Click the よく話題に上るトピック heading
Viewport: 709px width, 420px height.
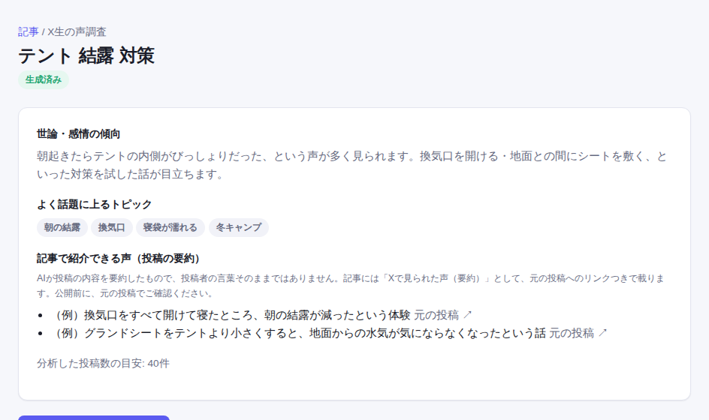coord(94,205)
